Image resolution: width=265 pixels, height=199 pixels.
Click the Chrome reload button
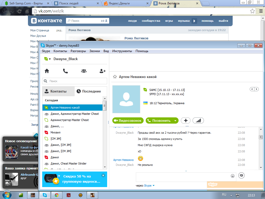tap(19, 11)
